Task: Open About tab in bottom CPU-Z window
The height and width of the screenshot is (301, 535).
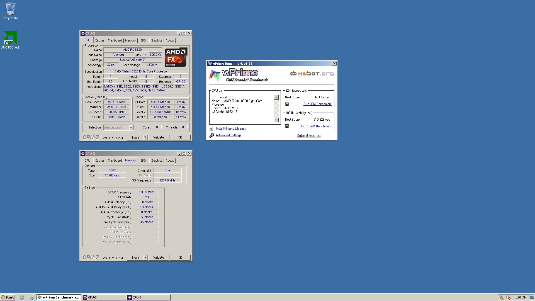Action: pos(170,161)
